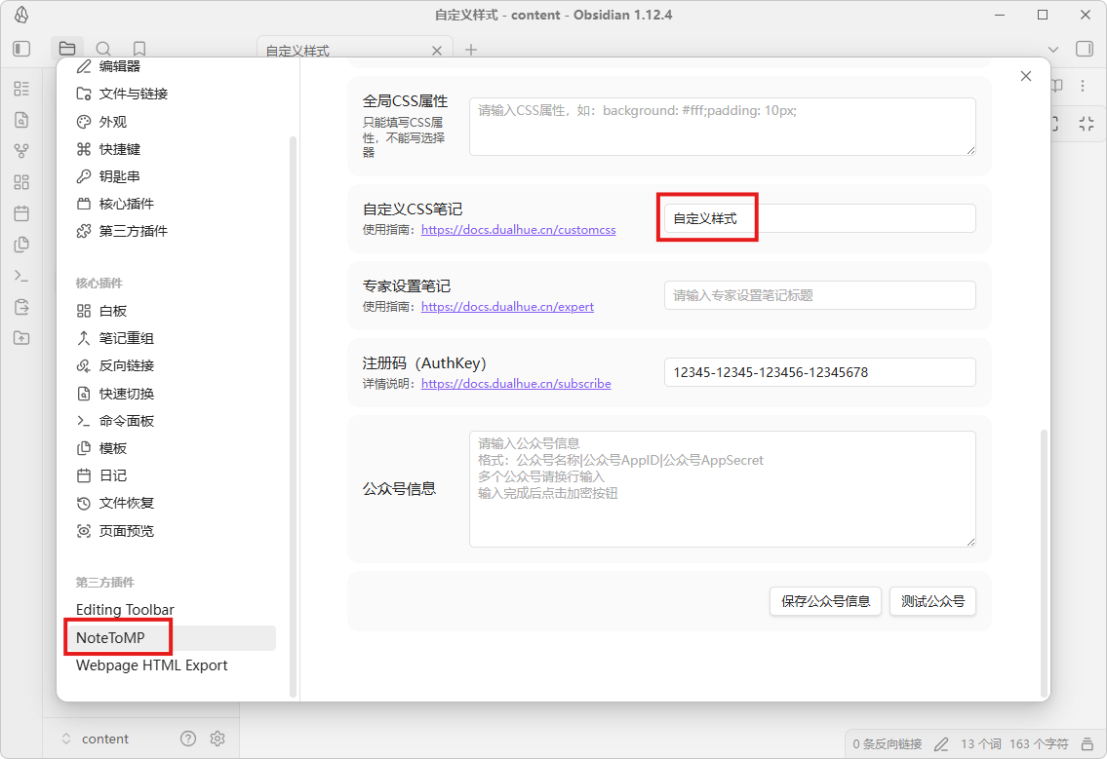Open the tab list dropdown chevron
Image resolution: width=1107 pixels, height=759 pixels.
tap(1052, 50)
